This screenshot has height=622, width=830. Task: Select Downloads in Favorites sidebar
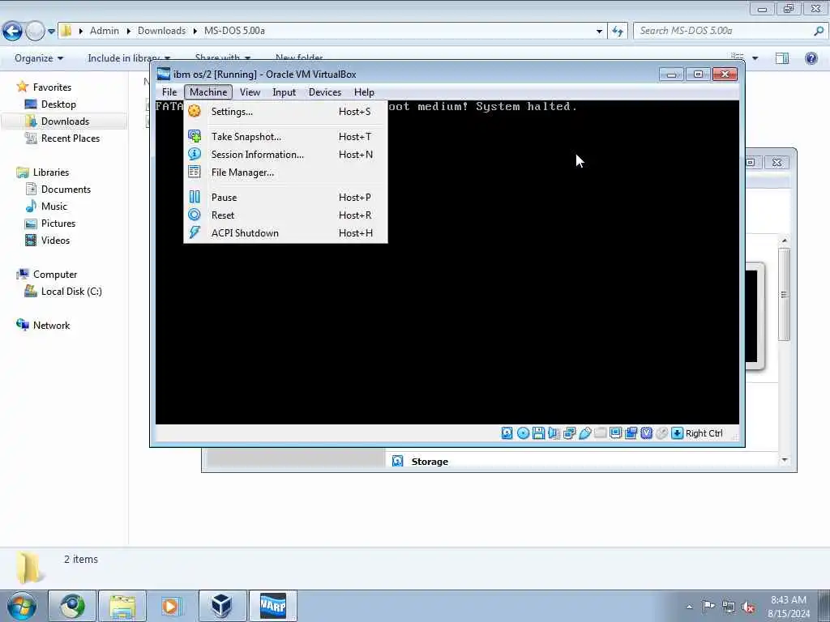pos(65,121)
